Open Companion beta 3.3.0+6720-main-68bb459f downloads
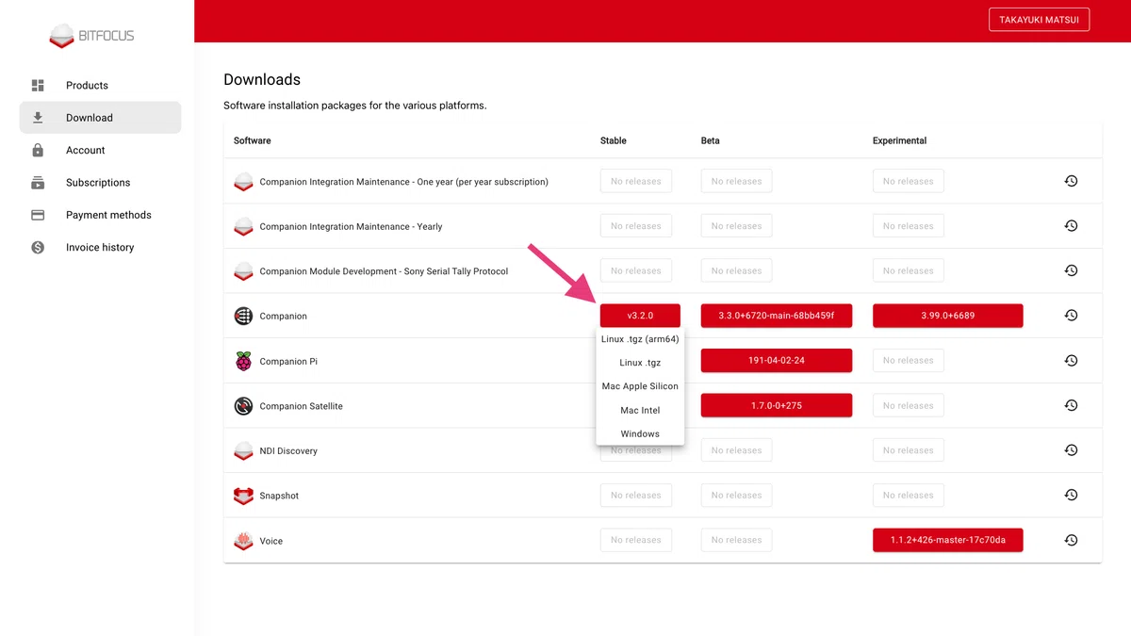Screen dimensions: 1131x636 click(777, 316)
